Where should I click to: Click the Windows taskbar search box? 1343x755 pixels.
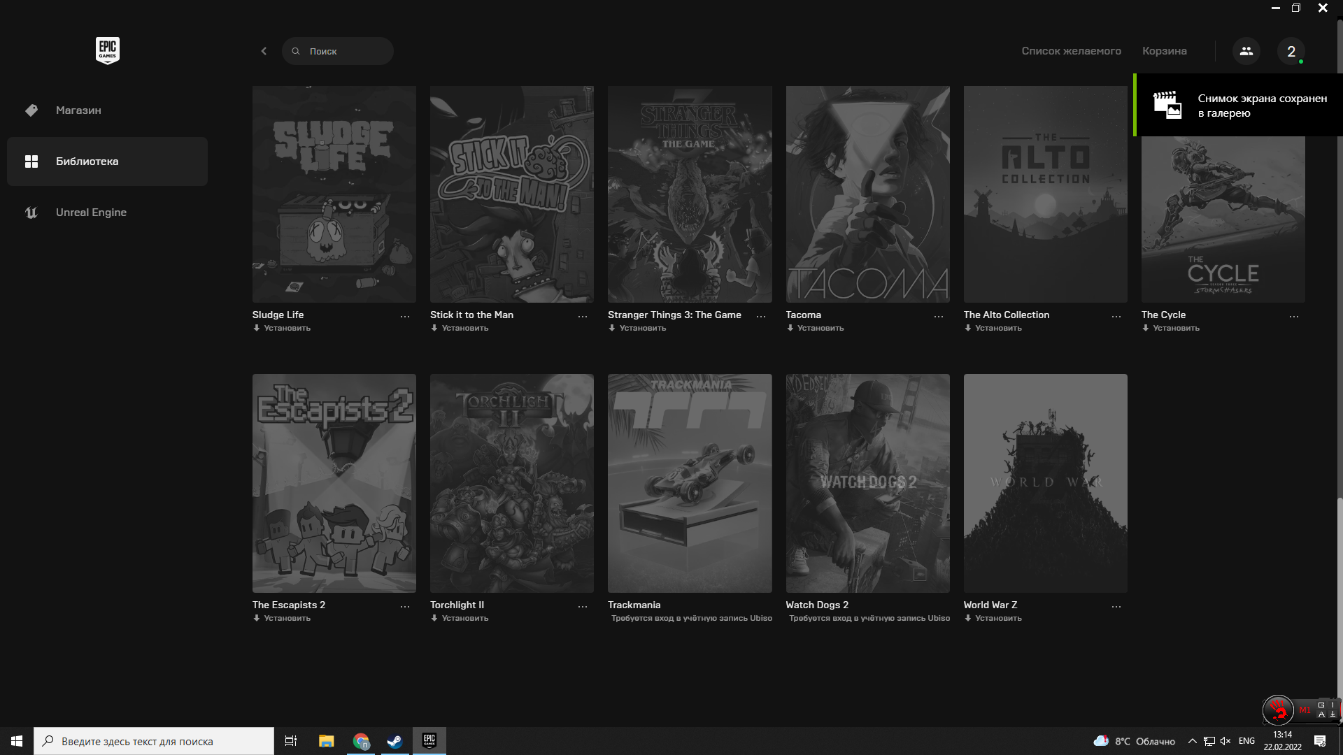(154, 741)
